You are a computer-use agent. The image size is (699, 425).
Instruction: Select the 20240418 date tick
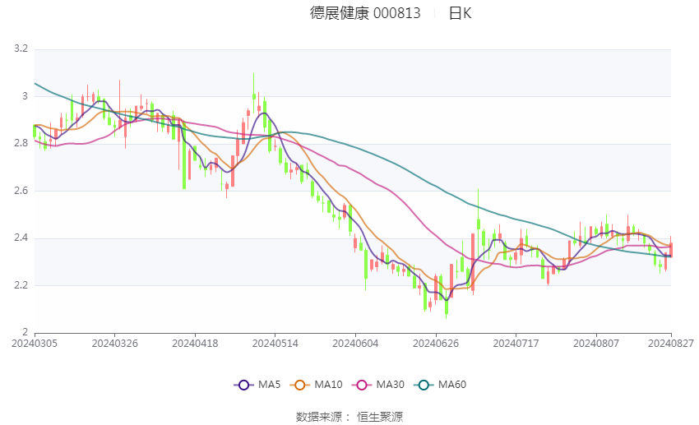[x=195, y=344]
